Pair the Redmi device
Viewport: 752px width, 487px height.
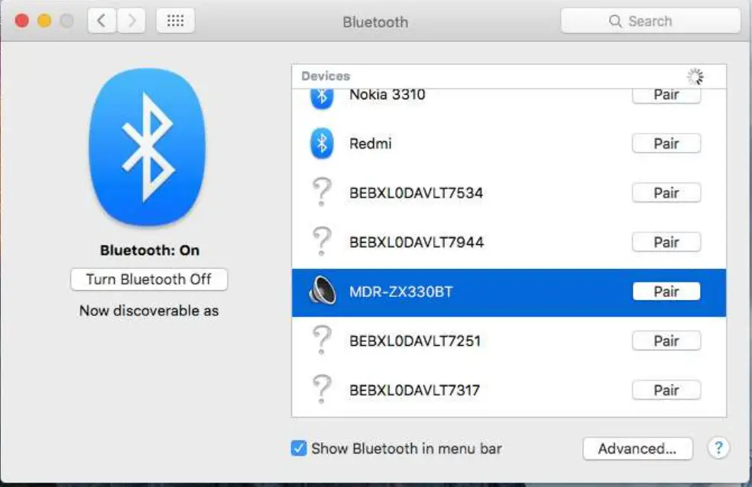click(666, 143)
